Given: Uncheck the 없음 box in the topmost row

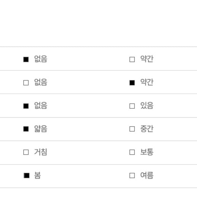Looking at the screenshot, I should [x=26, y=60].
